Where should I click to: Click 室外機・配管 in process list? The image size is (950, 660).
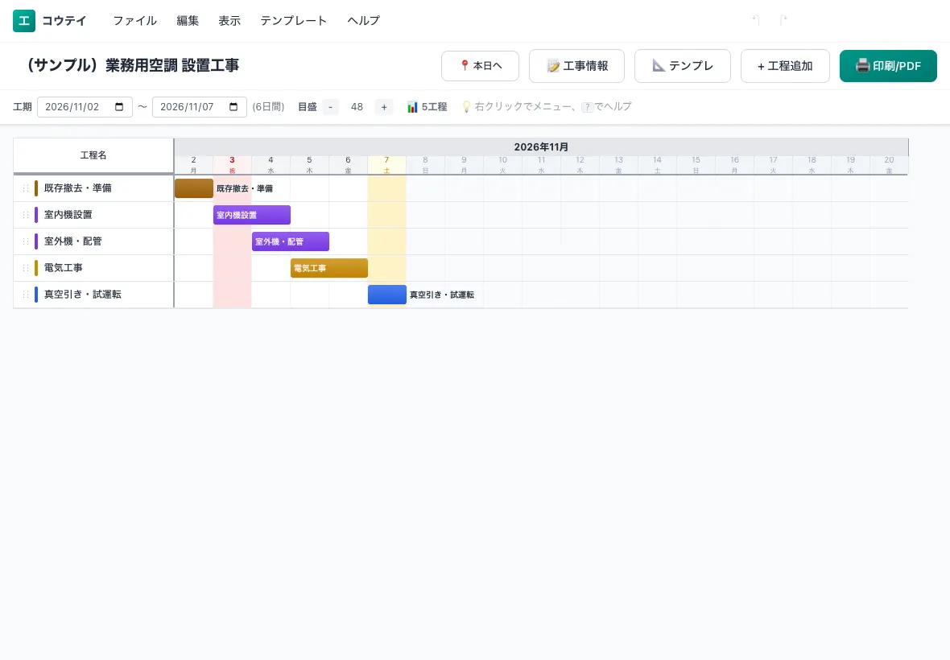click(x=72, y=241)
